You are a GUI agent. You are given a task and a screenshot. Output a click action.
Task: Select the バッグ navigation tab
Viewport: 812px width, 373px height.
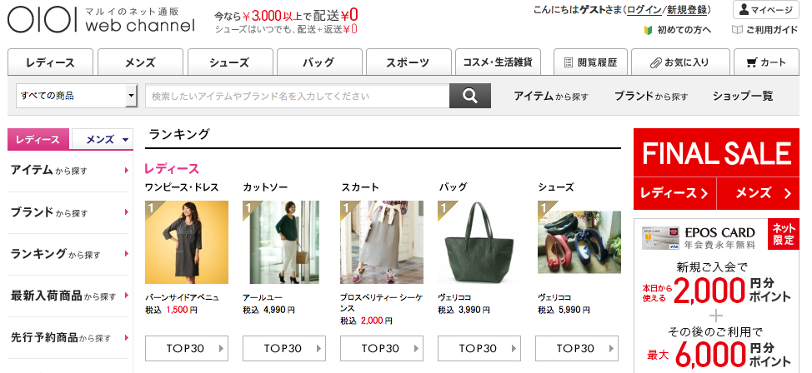(318, 62)
